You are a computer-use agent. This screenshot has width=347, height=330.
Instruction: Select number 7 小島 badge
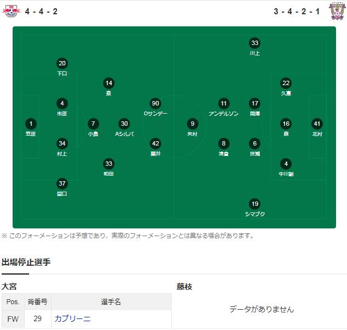click(93, 124)
